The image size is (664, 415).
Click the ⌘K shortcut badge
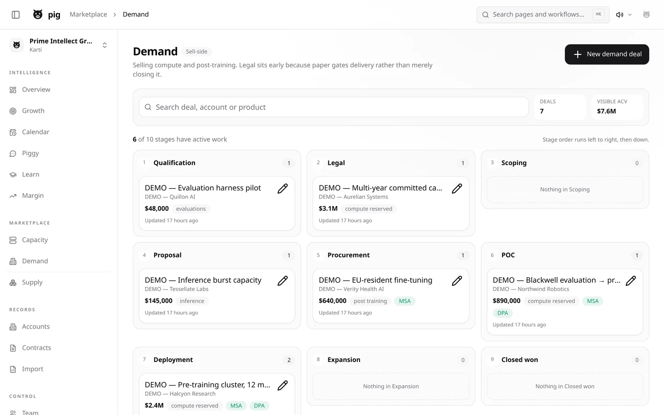[599, 15]
